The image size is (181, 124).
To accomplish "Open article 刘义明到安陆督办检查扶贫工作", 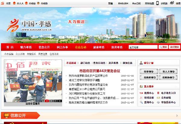I will pos(87,94).
